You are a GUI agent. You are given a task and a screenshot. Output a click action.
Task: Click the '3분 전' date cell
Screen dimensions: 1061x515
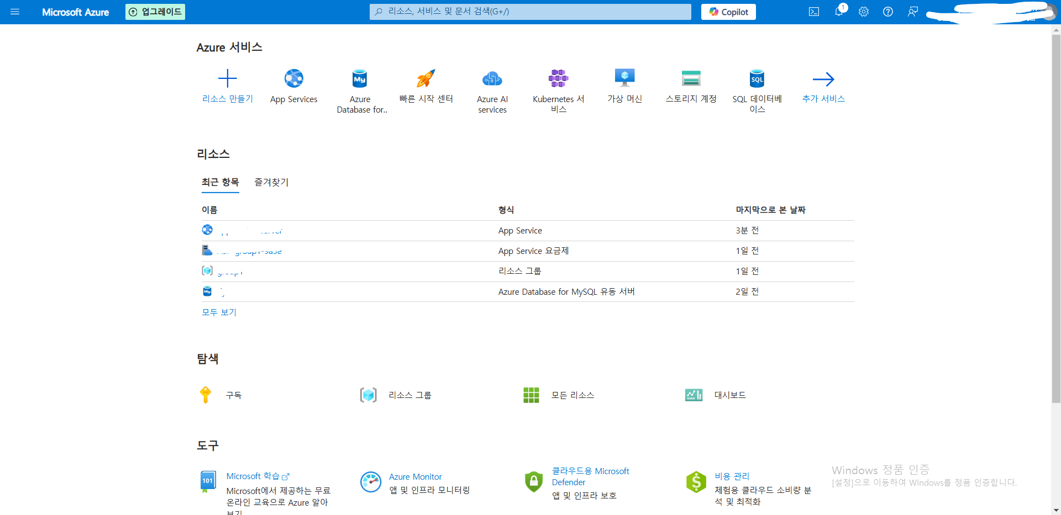click(x=747, y=230)
